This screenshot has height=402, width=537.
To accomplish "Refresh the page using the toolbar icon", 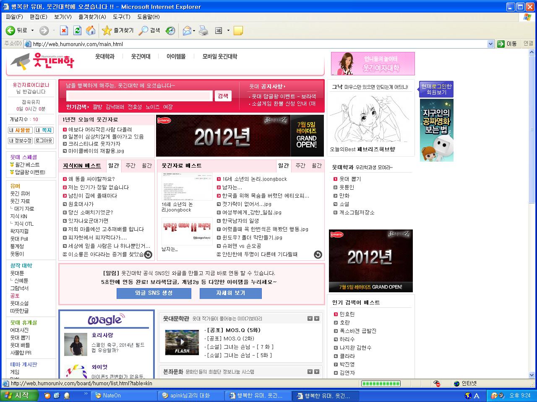I will (x=77, y=31).
